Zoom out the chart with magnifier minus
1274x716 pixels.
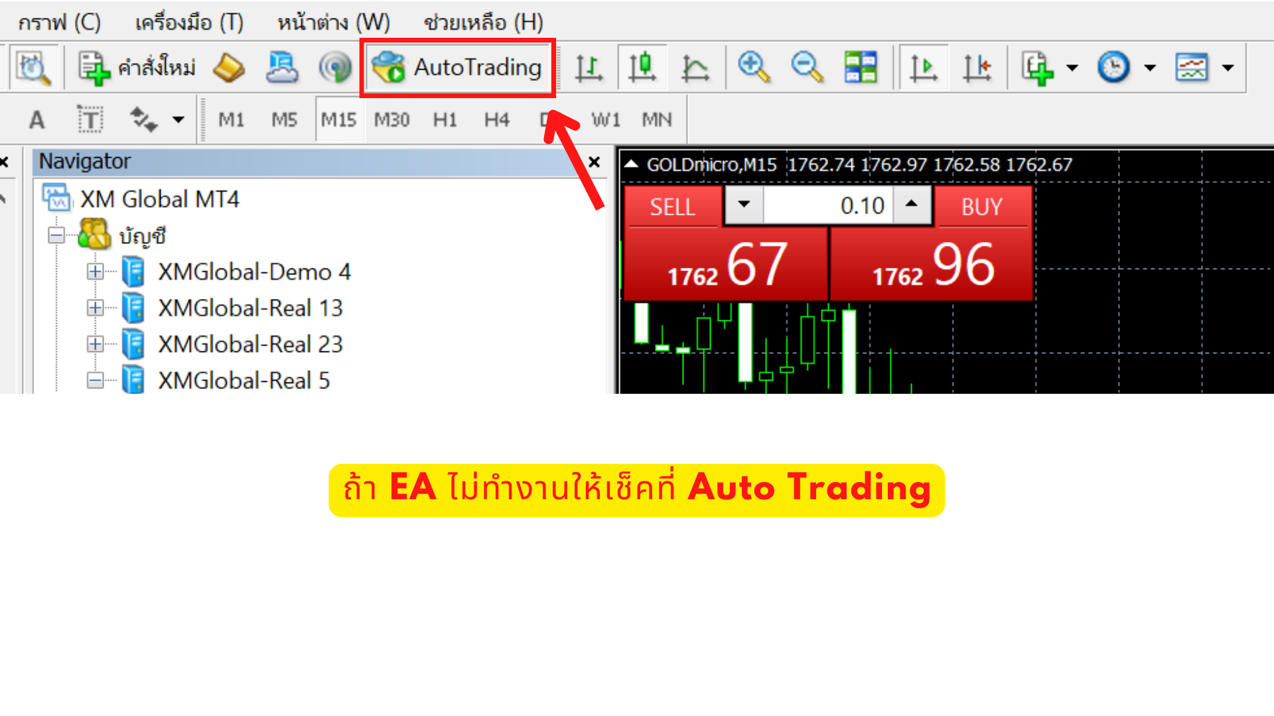pos(808,68)
